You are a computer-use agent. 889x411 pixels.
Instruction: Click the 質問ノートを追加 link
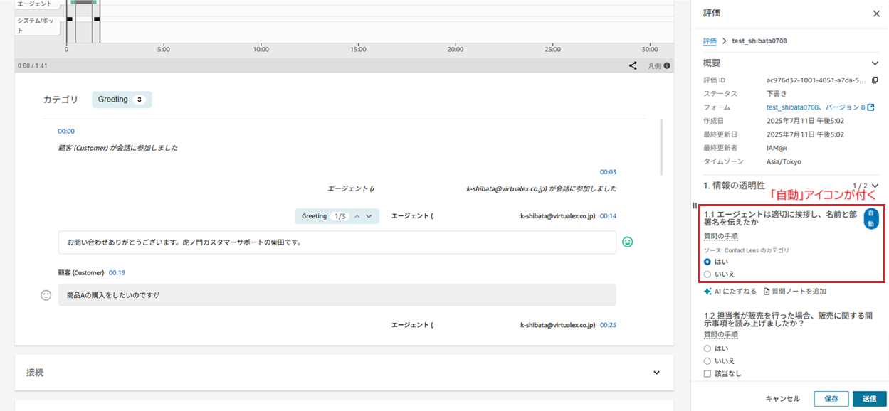click(799, 291)
